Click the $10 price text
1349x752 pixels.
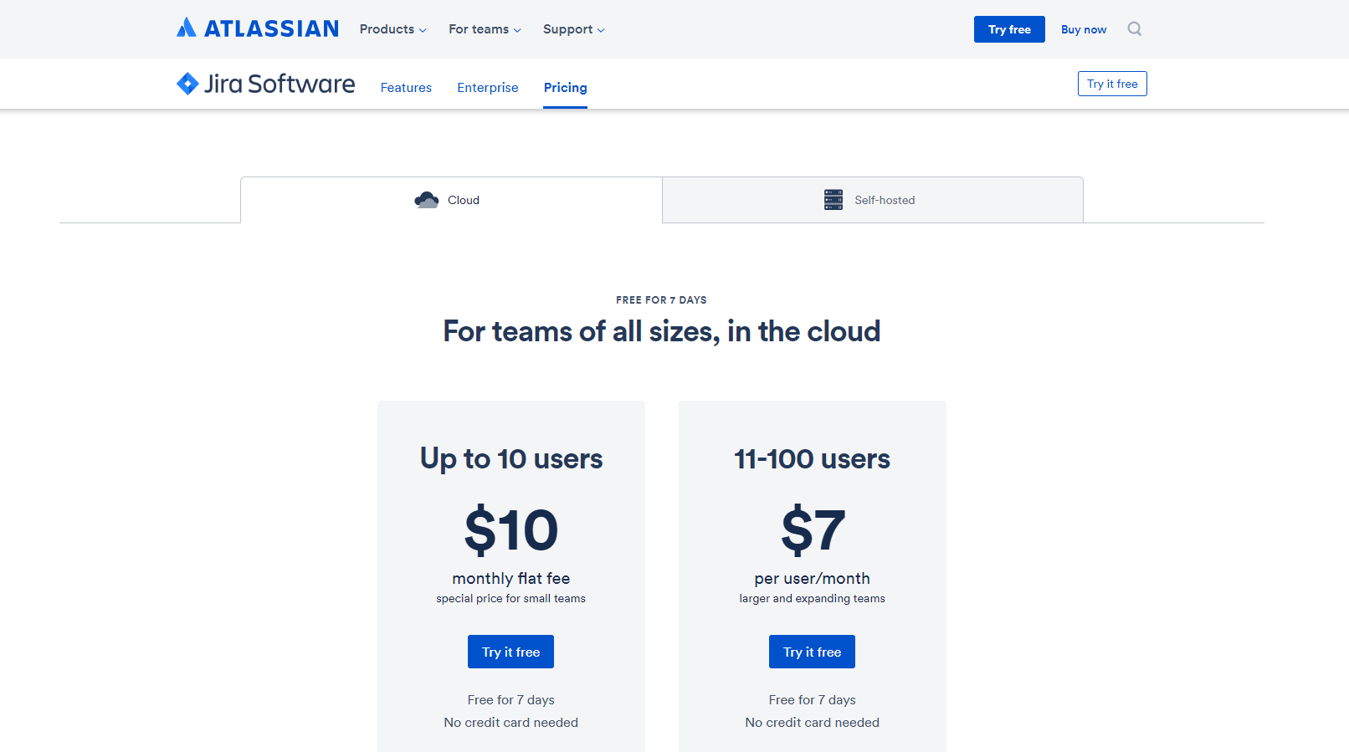pos(511,530)
